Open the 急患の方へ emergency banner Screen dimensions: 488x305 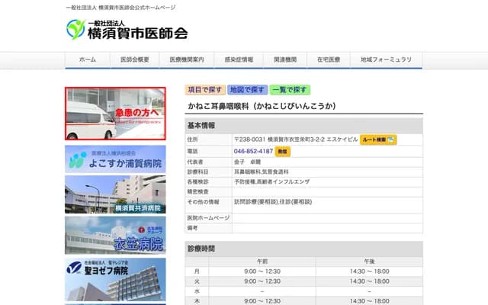pyautogui.click(x=115, y=114)
